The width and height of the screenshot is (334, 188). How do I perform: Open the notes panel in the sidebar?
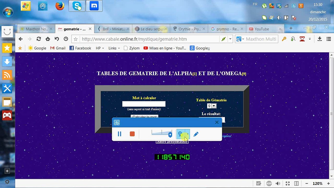point(7,102)
